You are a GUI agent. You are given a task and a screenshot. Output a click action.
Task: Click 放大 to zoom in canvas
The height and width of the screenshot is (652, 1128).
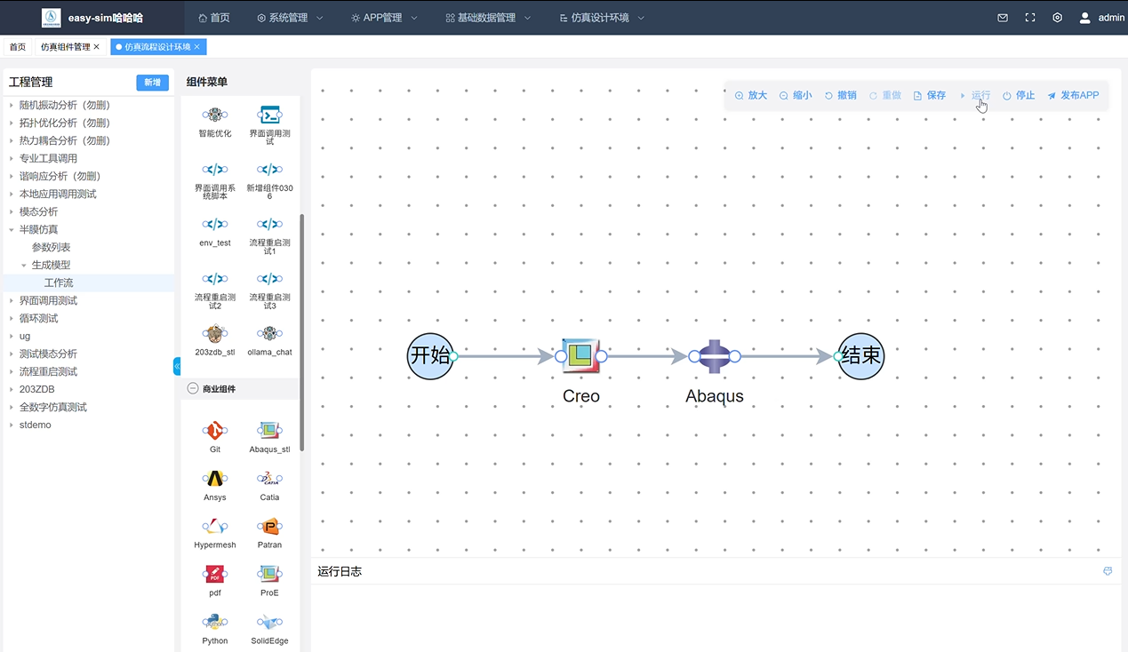(751, 95)
